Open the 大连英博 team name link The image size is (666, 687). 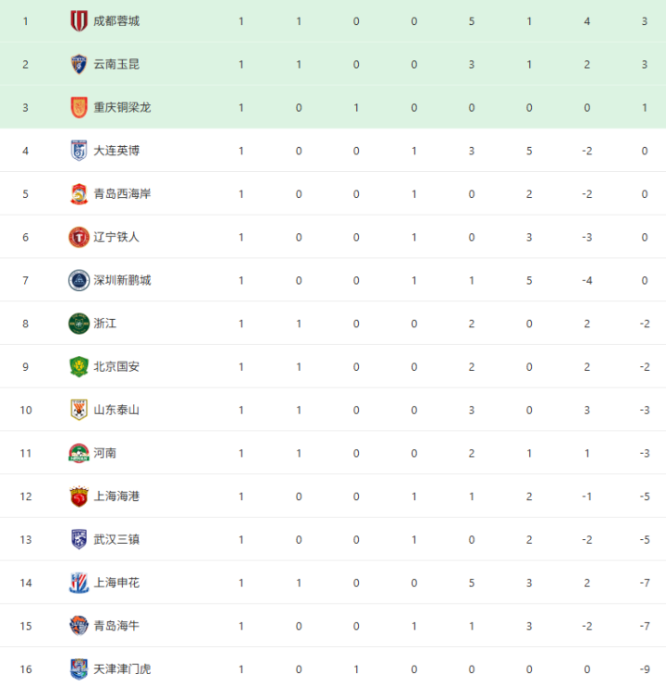pos(117,151)
